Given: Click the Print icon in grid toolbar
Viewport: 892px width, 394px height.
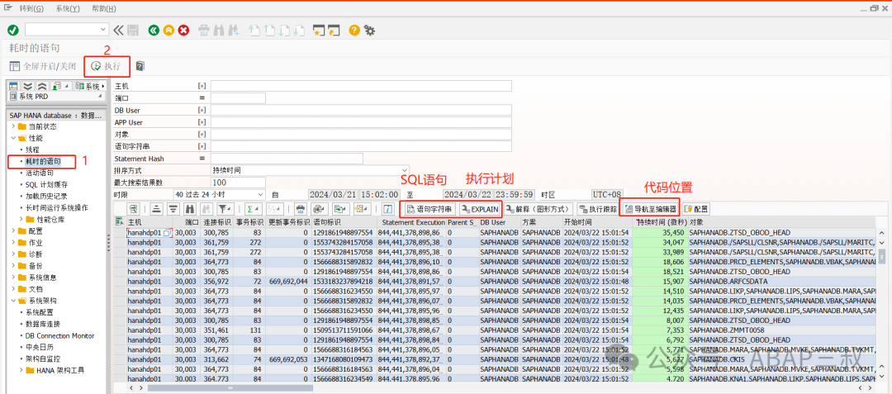Looking at the screenshot, I should click(x=301, y=209).
